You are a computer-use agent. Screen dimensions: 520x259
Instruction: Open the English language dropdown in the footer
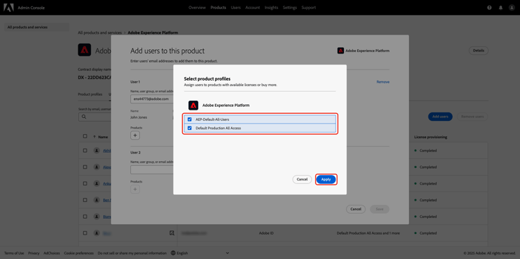coord(200,253)
